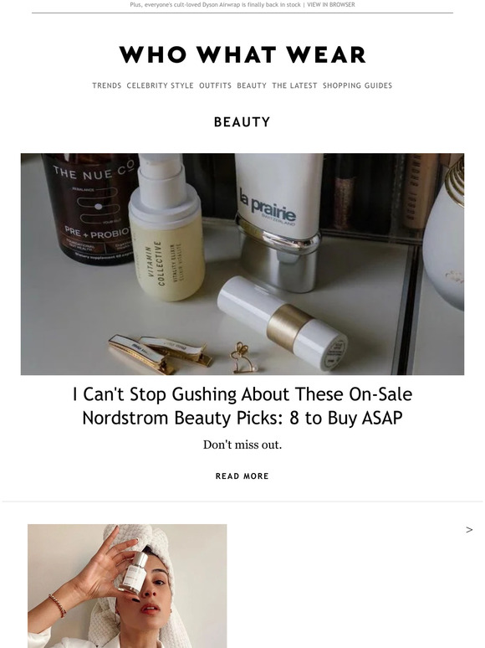
Task: Click the "Don't miss out." subtitle
Action: pos(242,445)
